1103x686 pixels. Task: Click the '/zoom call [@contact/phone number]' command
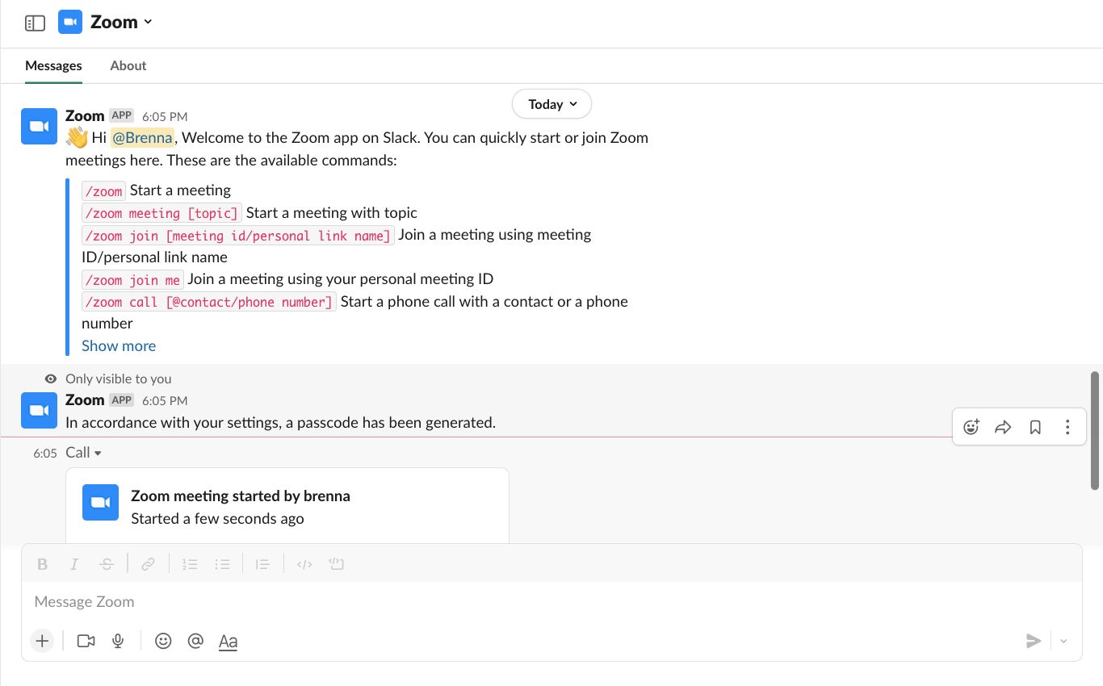[209, 302]
